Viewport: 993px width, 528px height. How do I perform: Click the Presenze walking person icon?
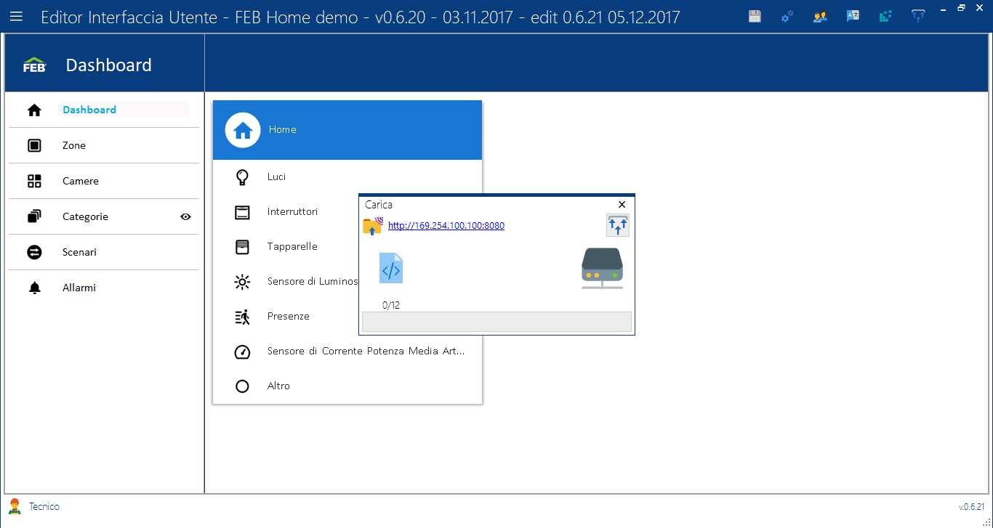point(242,317)
